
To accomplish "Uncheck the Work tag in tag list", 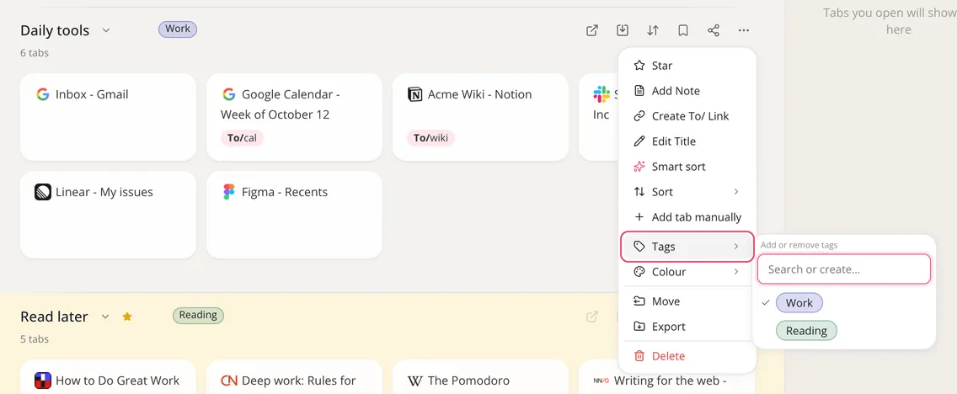I will [x=799, y=303].
